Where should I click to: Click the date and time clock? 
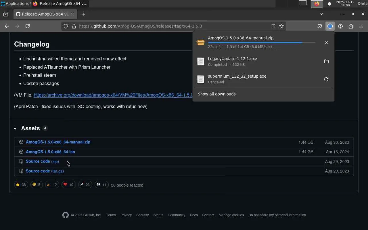pyautogui.click(x=345, y=3)
